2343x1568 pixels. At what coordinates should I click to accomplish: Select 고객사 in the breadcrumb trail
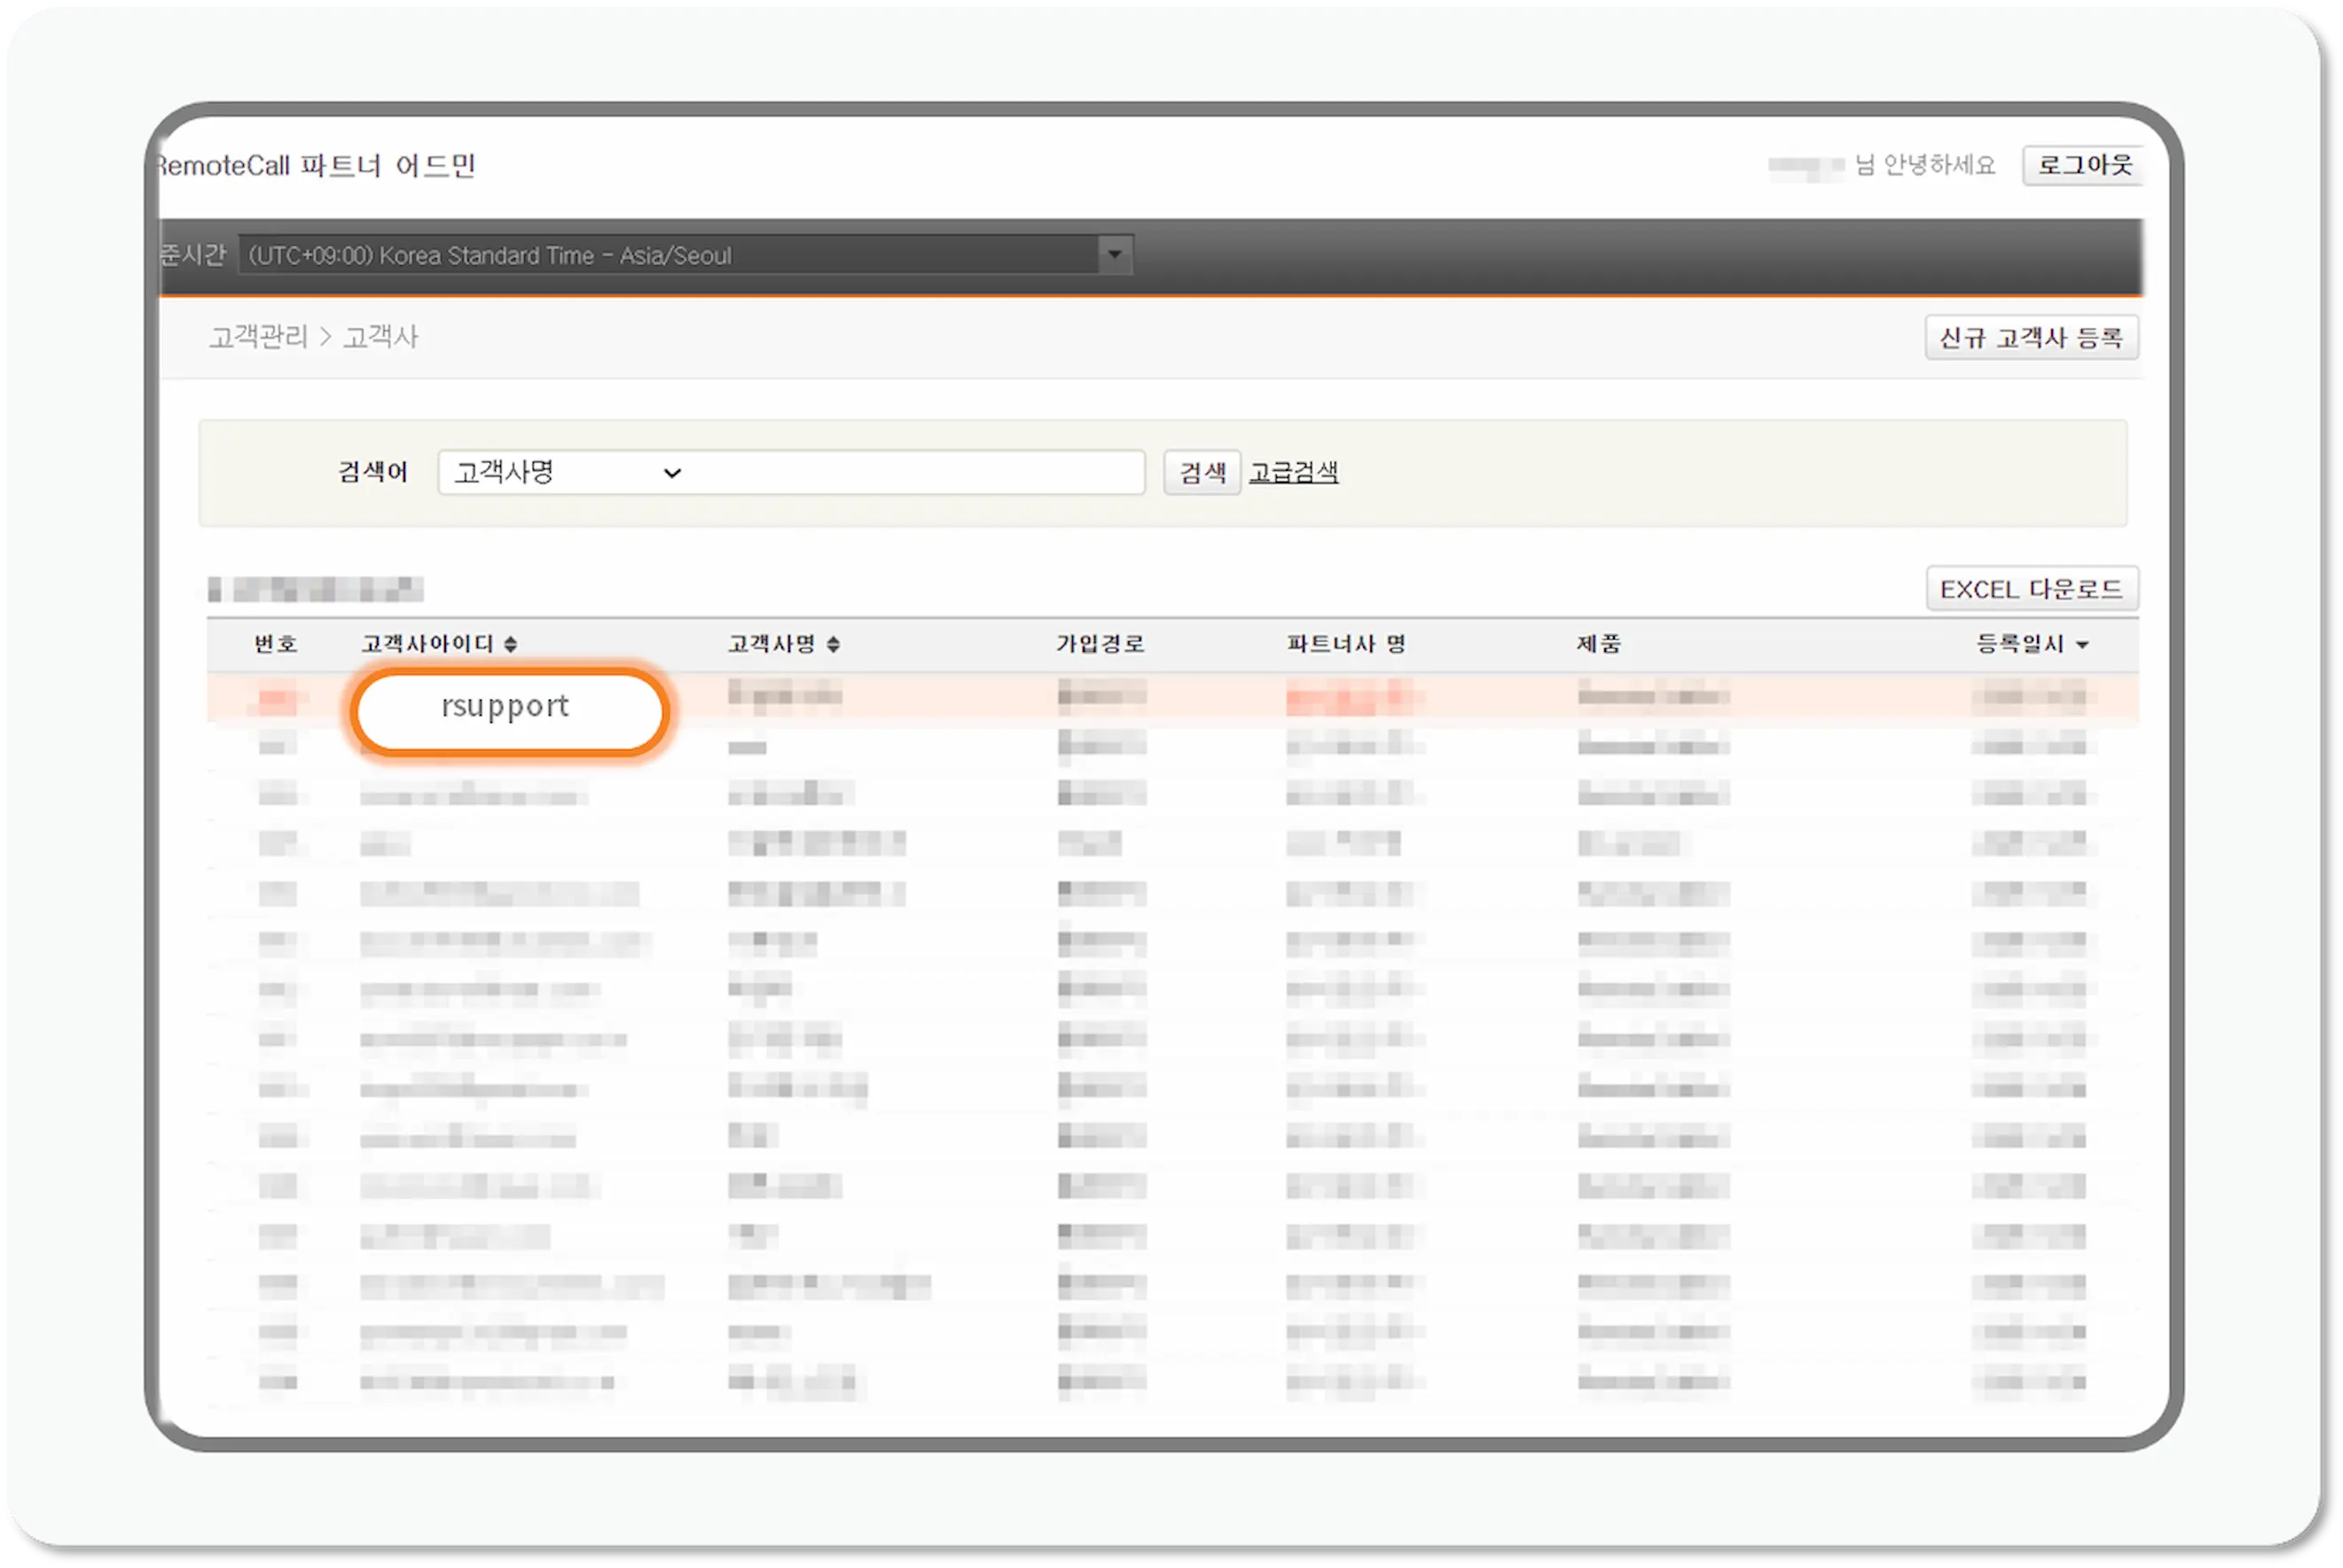coord(381,337)
